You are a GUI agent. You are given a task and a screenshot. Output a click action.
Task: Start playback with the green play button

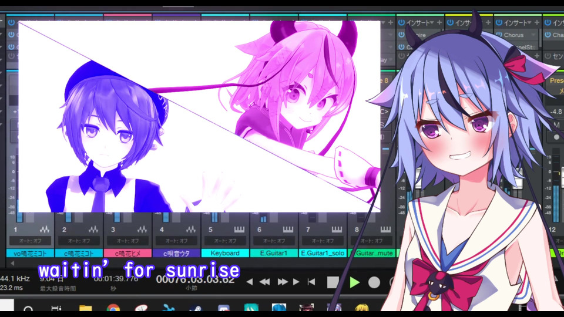(354, 282)
